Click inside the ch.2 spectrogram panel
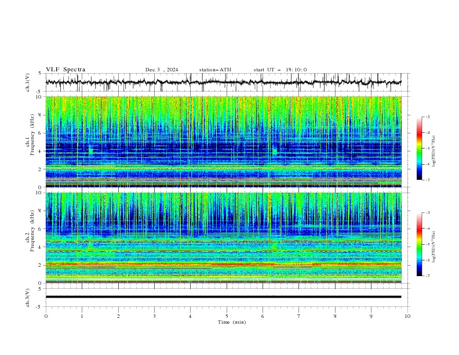Viewport: 459px width, 355px height. tap(223, 238)
